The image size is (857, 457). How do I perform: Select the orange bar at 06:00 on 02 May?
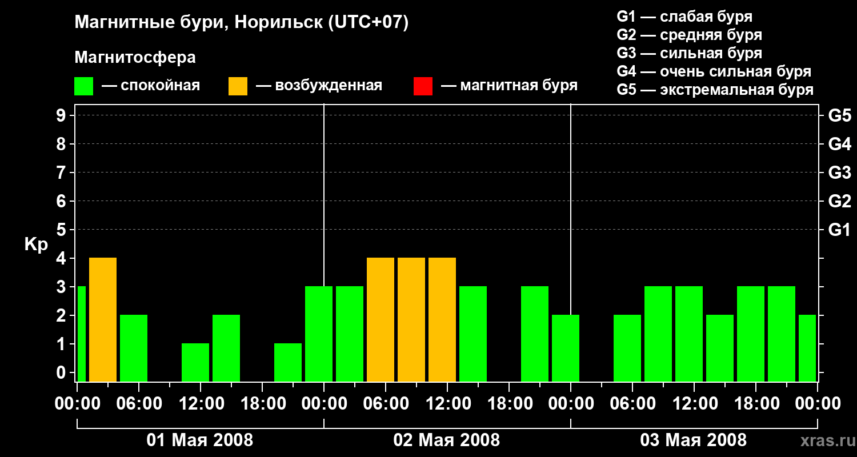(x=381, y=319)
